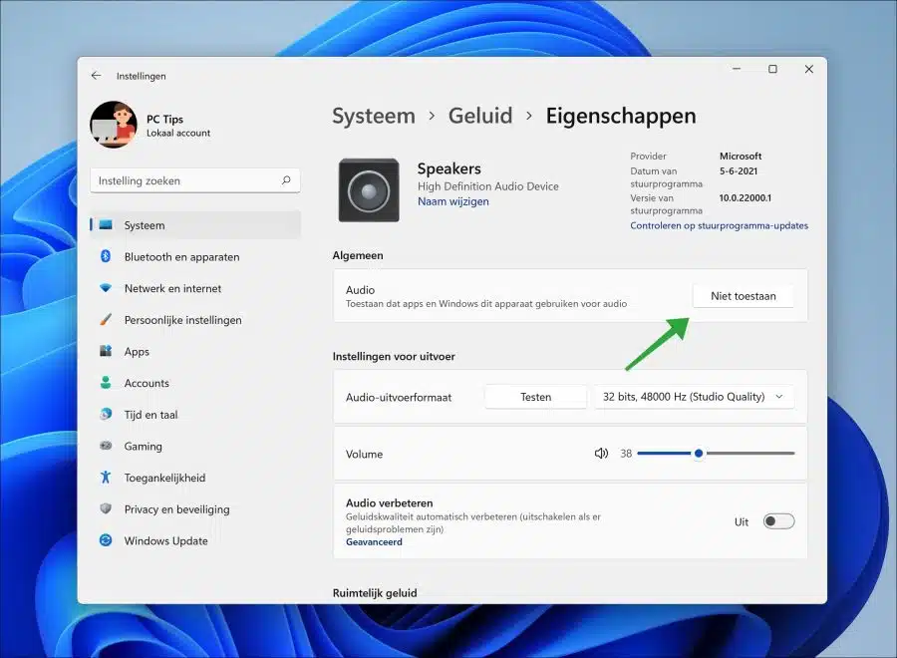Screen dimensions: 897x658
Task: Select Apps in the sidebar
Action: point(195,351)
